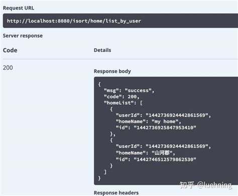Click the Request URL text box
Screen dimensions: 238x196
(x=121, y=21)
